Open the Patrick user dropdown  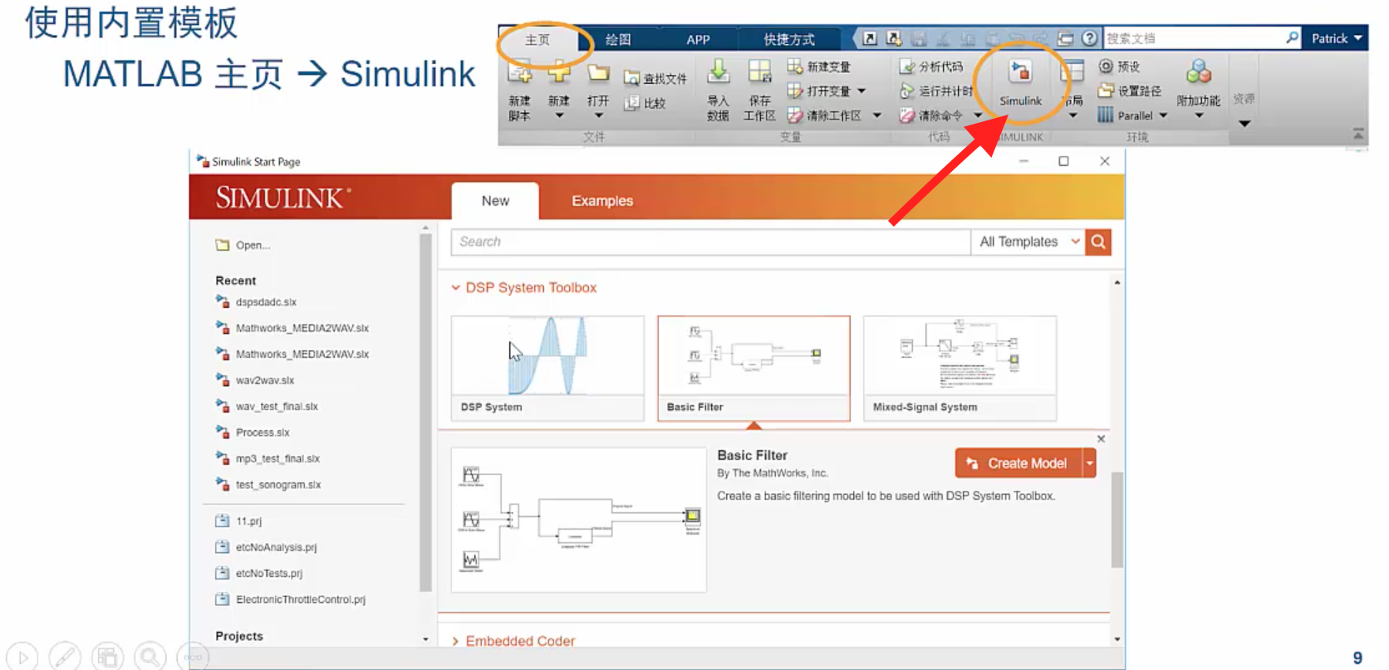[1337, 38]
